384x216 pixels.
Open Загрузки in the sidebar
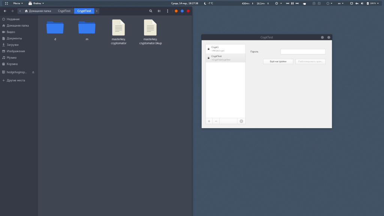click(x=12, y=45)
